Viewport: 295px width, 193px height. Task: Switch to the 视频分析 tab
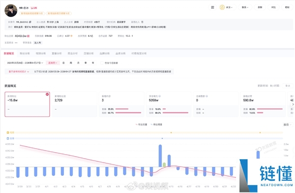pyautogui.click(x=41, y=54)
